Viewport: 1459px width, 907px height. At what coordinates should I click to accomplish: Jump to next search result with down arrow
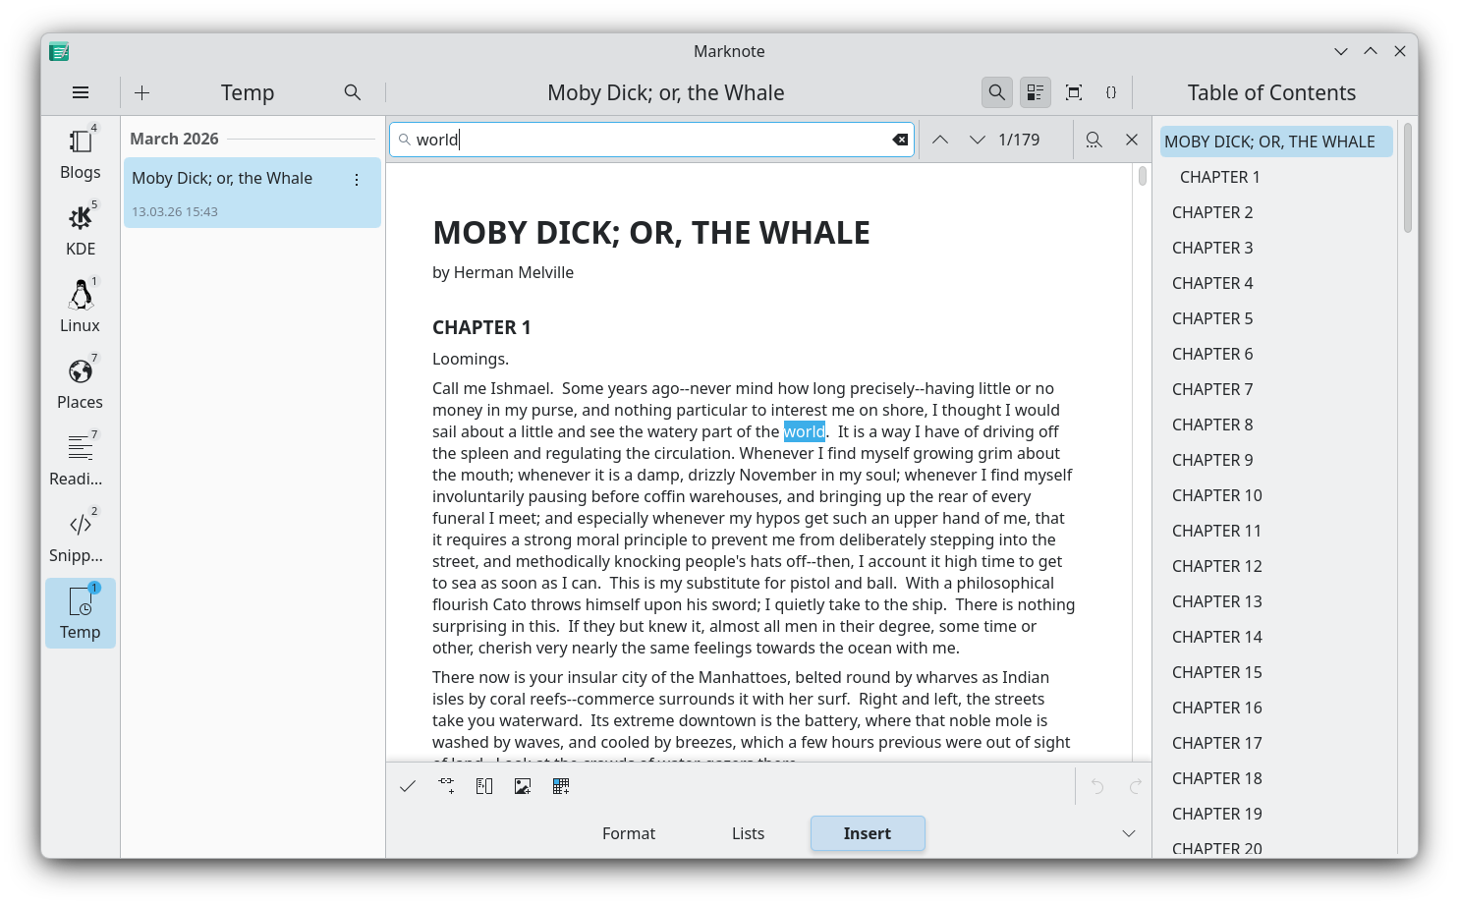(x=978, y=139)
